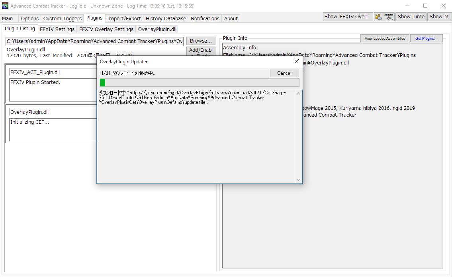Open FFXIV Overlay Settings sub-tab
The width and height of the screenshot is (452, 277).
pyautogui.click(x=106, y=29)
